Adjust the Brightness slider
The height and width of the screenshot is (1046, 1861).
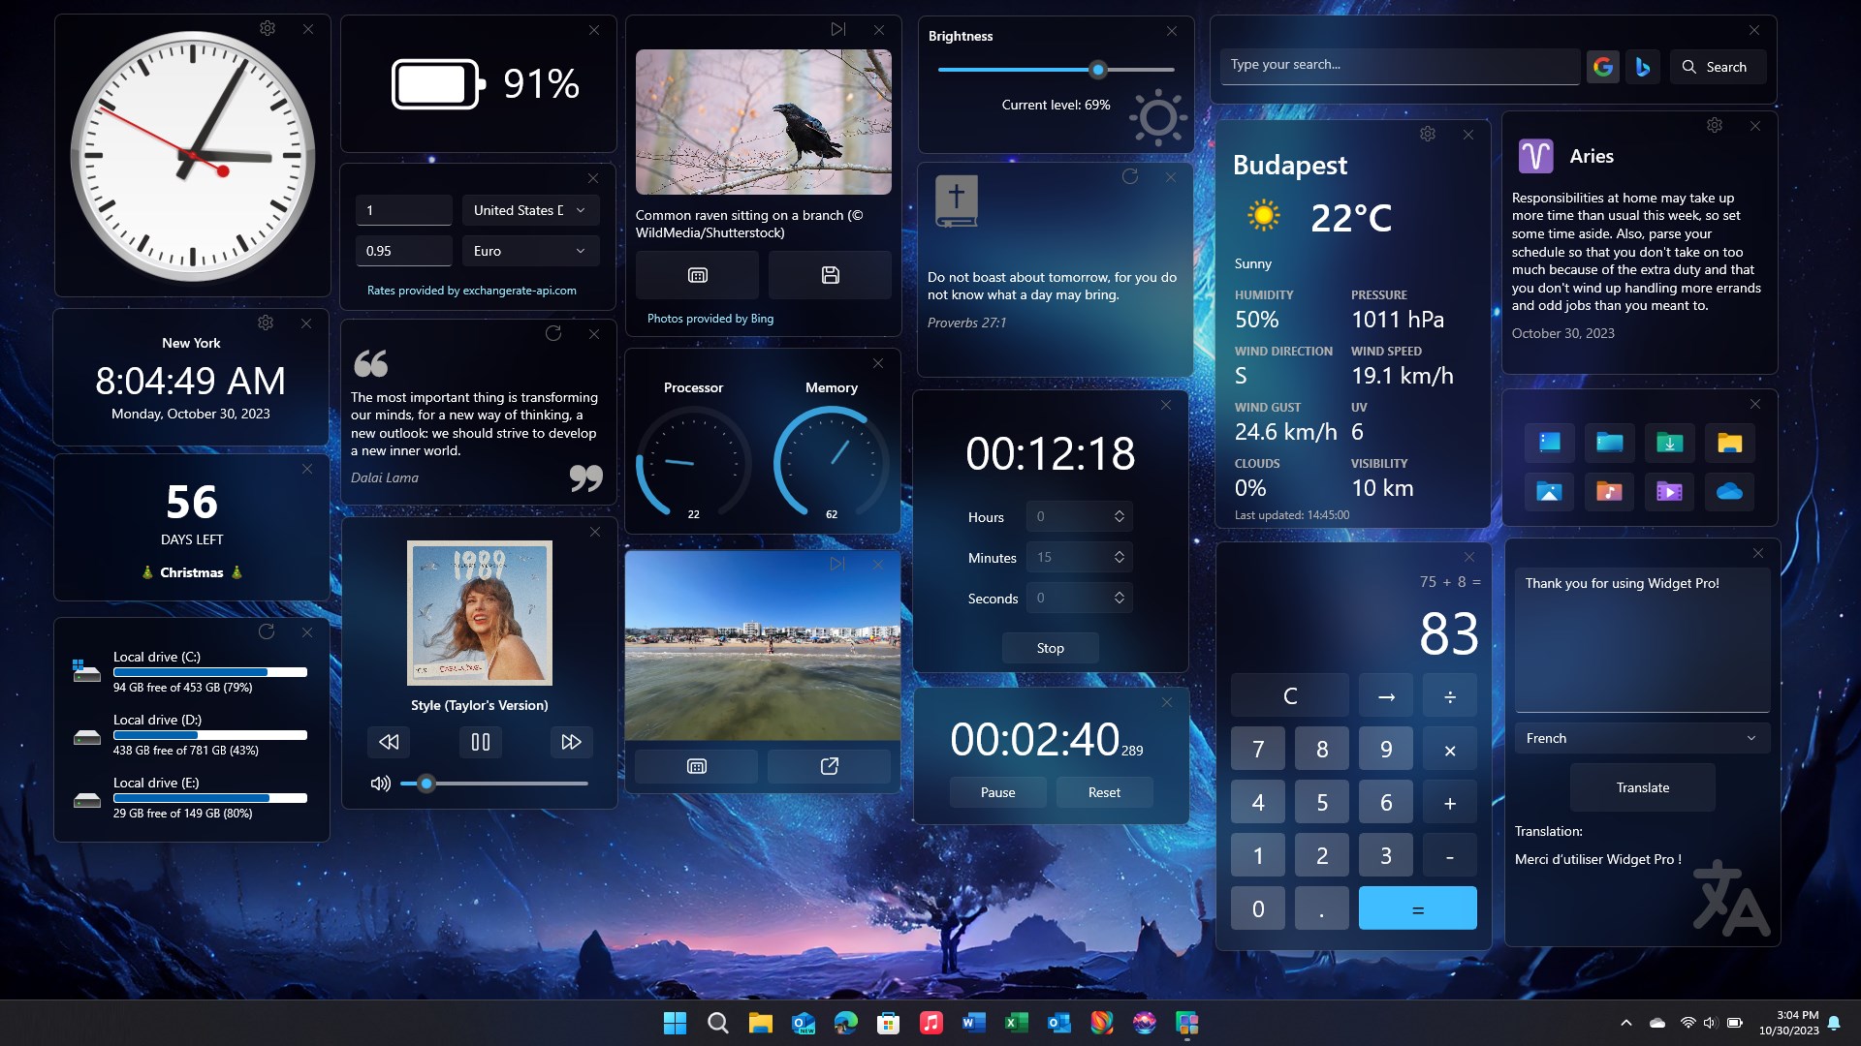[x=1098, y=70]
